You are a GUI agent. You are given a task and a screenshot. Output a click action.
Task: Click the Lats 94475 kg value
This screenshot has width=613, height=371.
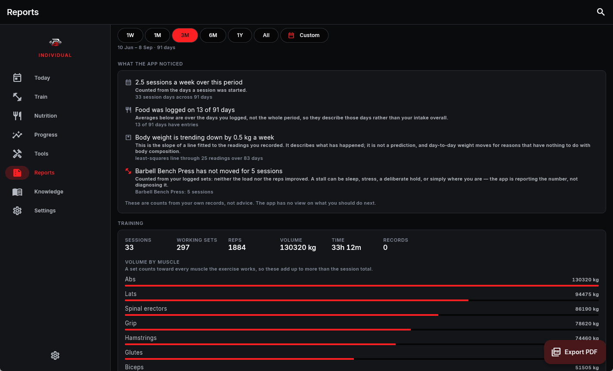point(587,294)
